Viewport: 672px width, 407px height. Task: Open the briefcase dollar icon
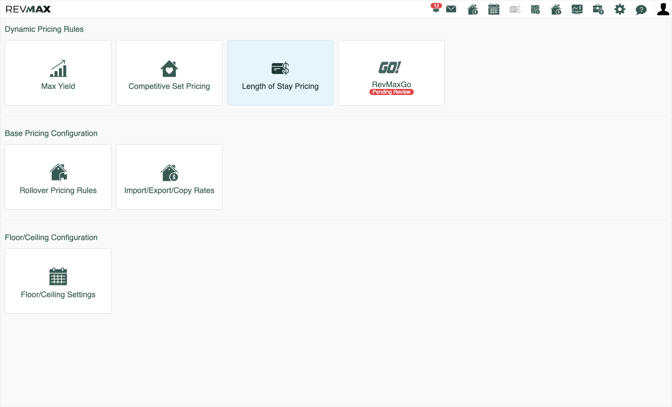598,9
